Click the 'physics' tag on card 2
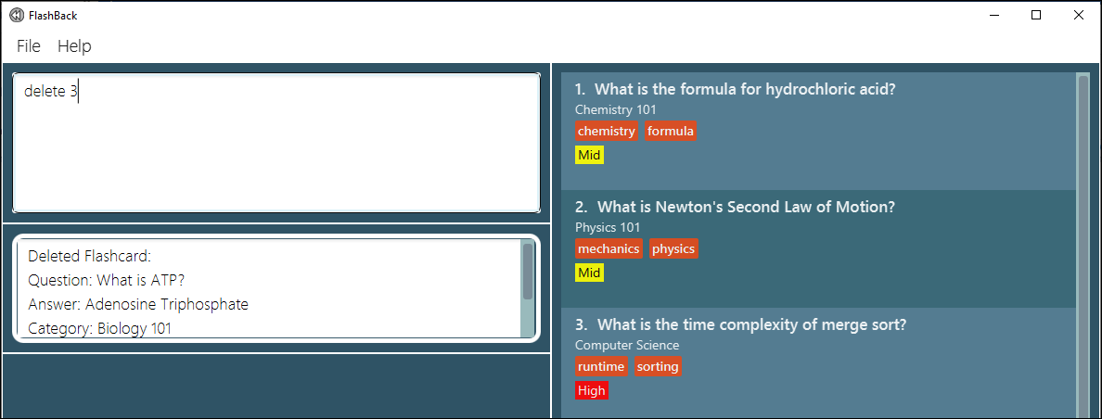The image size is (1102, 419). tap(673, 248)
